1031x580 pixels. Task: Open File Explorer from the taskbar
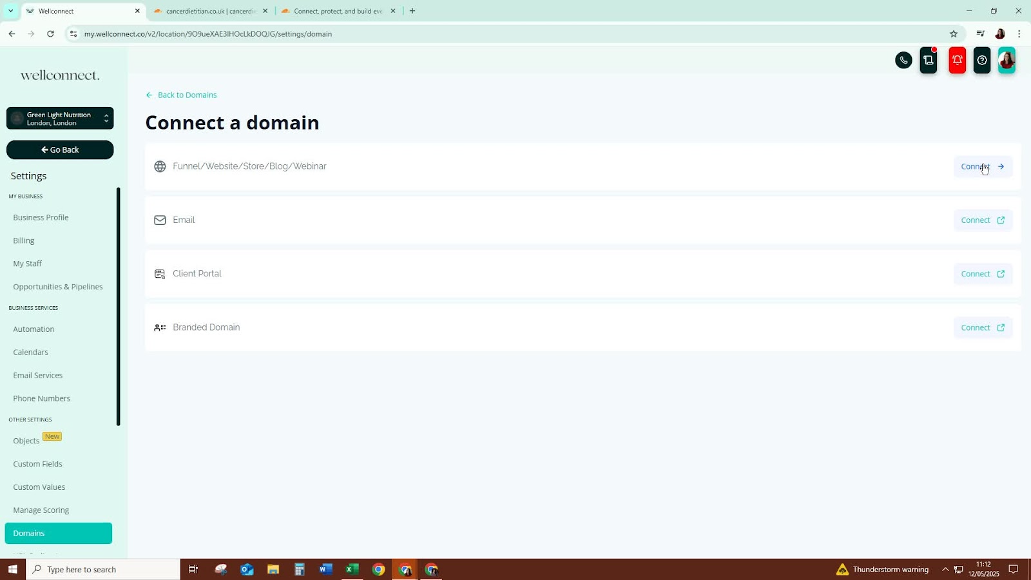(273, 570)
